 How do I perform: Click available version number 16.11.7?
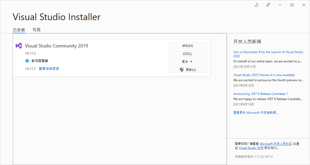click(30, 69)
